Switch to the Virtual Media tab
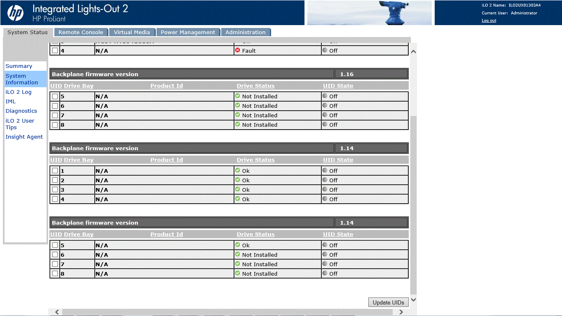562x316 pixels. [x=132, y=32]
